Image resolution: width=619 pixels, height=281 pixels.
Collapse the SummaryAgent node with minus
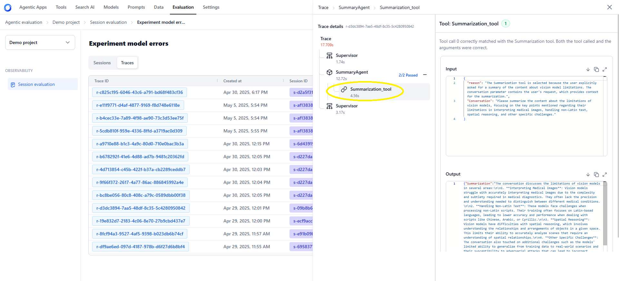[x=425, y=75]
